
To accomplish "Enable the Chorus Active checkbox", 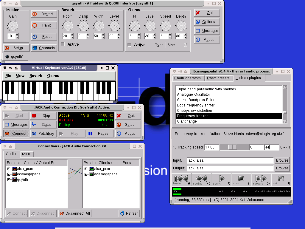I will coord(130,45).
